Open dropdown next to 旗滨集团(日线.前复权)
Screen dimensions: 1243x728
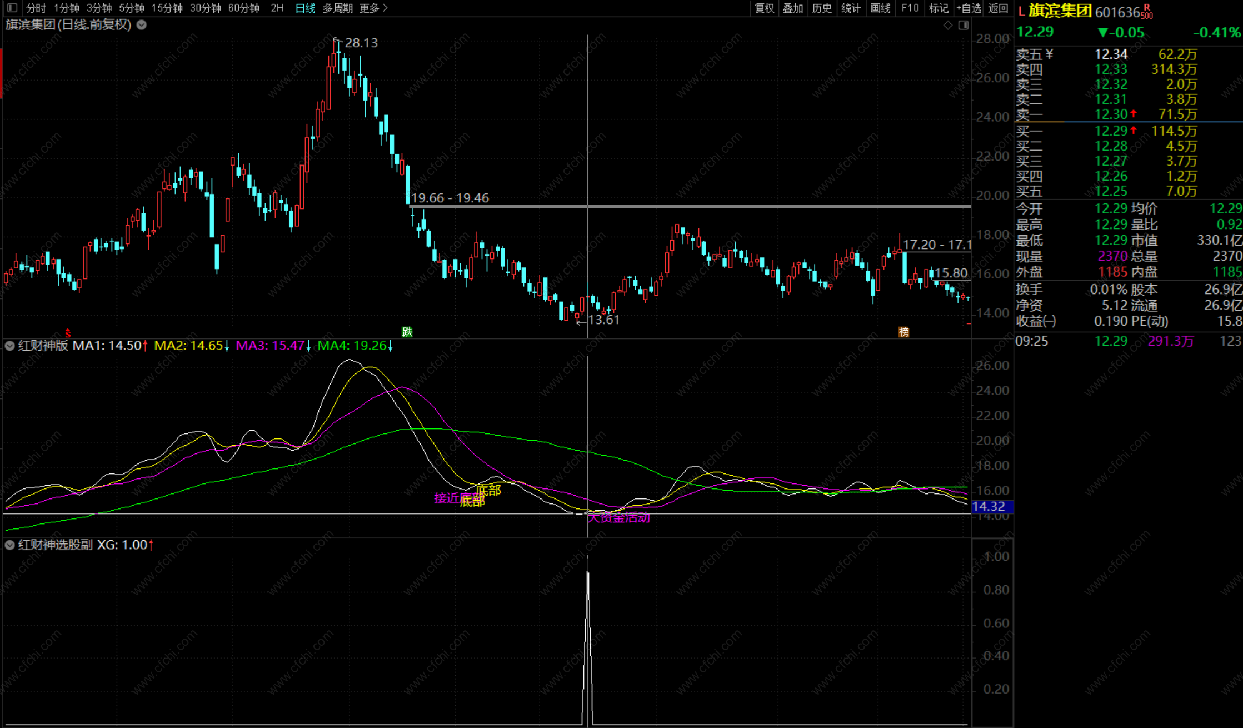(x=142, y=24)
